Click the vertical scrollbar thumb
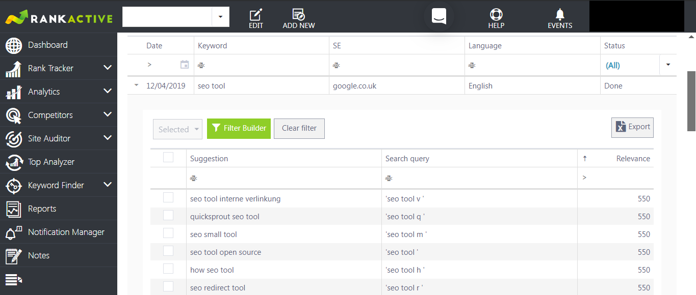 point(691,101)
